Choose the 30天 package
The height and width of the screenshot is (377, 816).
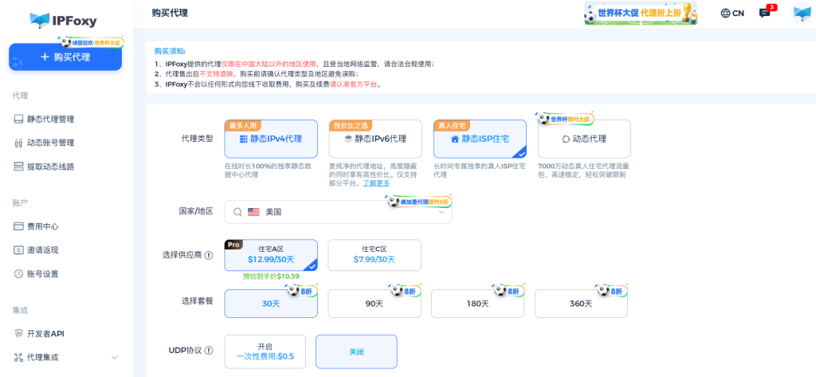click(271, 304)
